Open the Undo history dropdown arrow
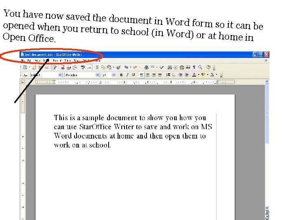Screen dimensions: 293x220 131,67
